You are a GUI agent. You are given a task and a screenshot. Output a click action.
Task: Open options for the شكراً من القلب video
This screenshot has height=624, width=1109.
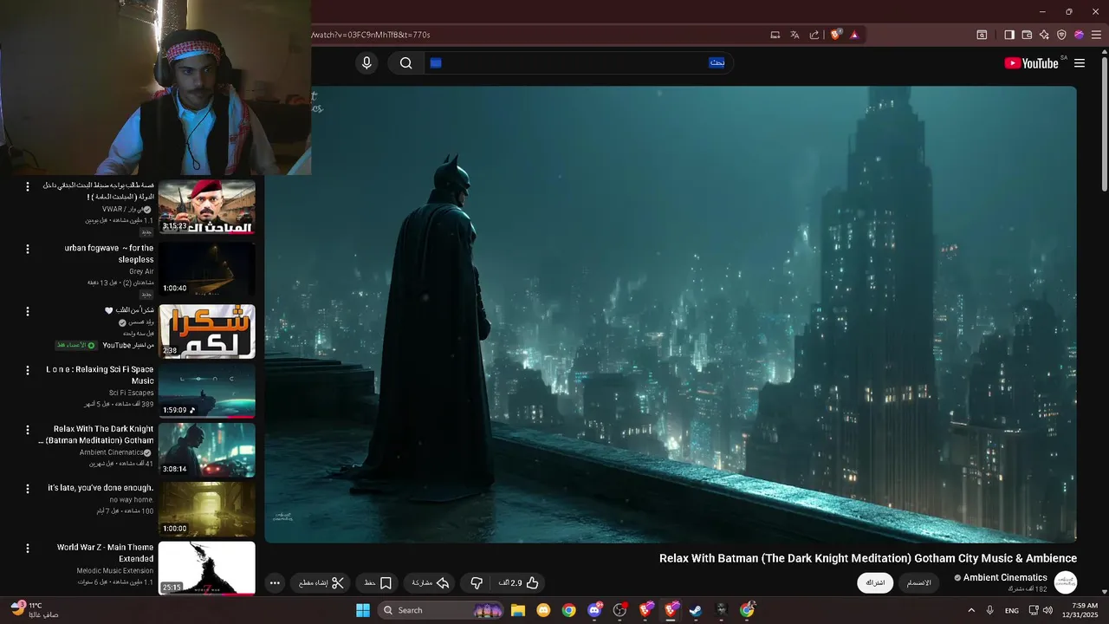[x=27, y=311]
